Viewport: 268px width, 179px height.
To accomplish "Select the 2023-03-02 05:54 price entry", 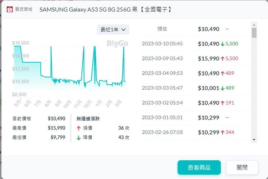I will pos(196,103).
